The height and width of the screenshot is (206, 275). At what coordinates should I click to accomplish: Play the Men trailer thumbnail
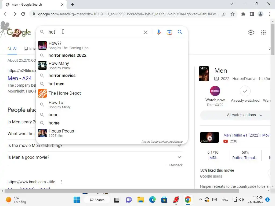point(209,138)
